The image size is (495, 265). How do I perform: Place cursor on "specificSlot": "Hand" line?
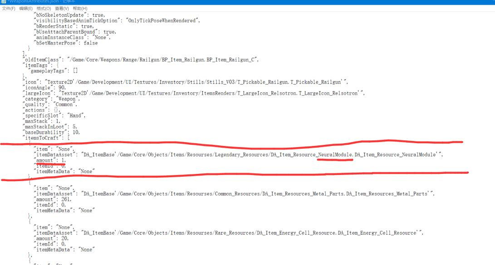pos(54,116)
